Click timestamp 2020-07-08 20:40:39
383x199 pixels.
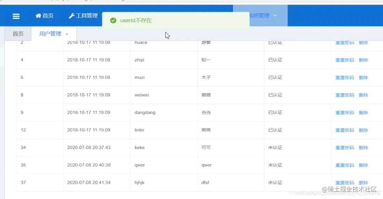point(89,165)
